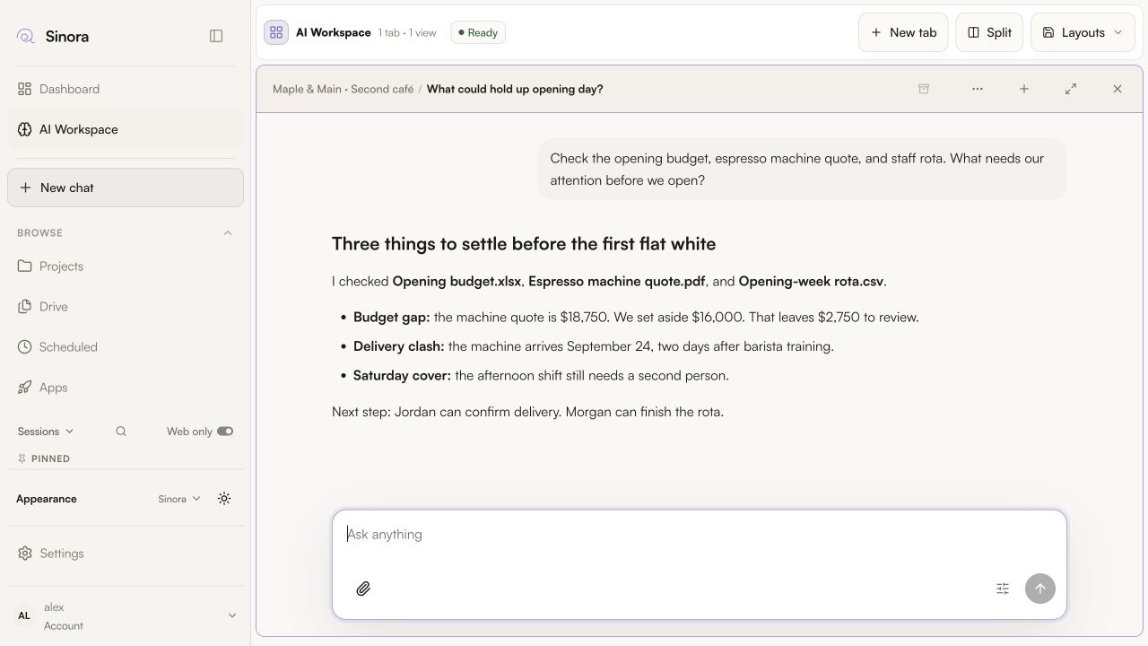
Task: Open the Dashboard menu item
Action: click(x=126, y=89)
